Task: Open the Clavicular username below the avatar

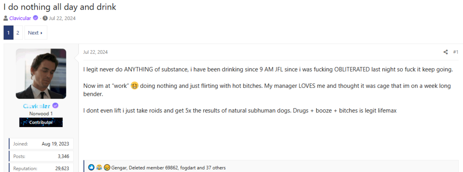Action: pyautogui.click(x=37, y=106)
